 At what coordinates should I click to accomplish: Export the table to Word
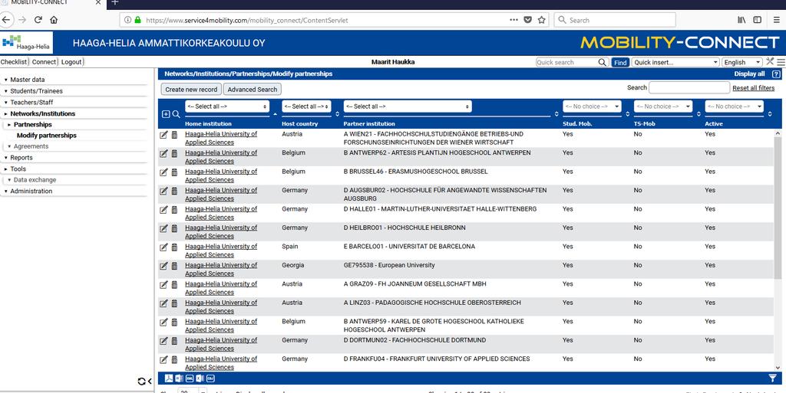click(x=179, y=378)
